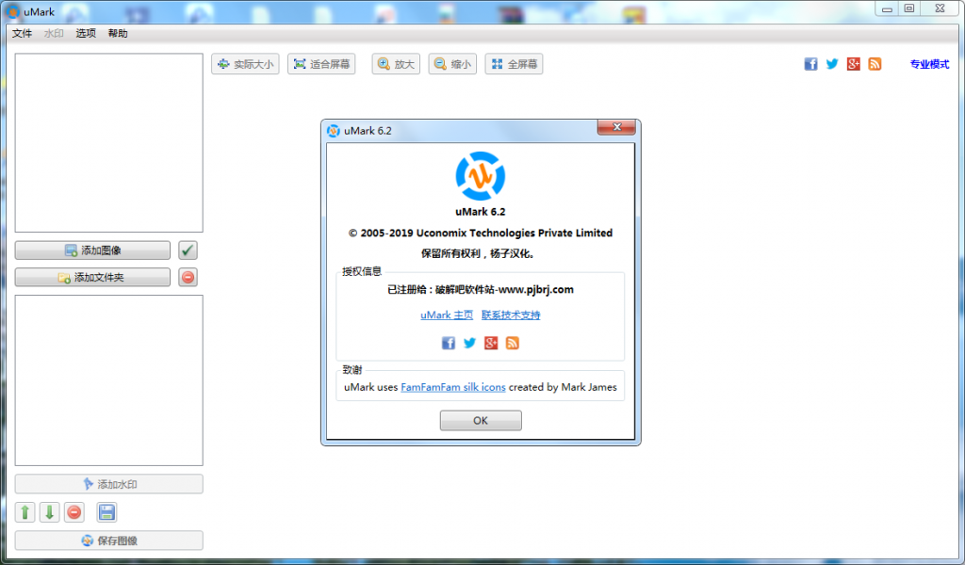The width and height of the screenshot is (965, 565).
Task: Close the uMark 6.2 dialog
Action: coord(616,126)
